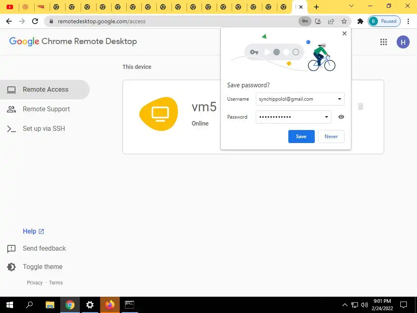The height and width of the screenshot is (313, 417).
Task: Close the Save password popup
Action: coord(345,33)
